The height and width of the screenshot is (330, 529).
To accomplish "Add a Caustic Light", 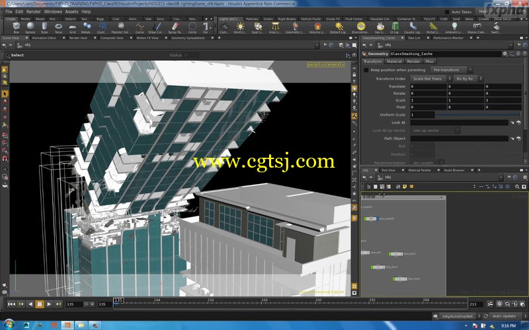I will pyautogui.click(x=412, y=28).
